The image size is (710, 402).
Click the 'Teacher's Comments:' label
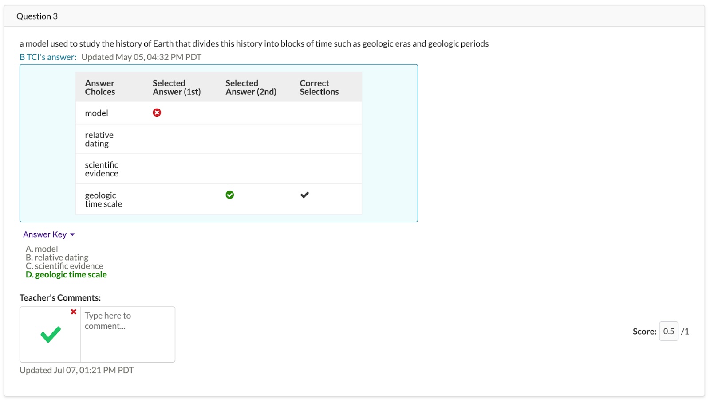point(60,298)
